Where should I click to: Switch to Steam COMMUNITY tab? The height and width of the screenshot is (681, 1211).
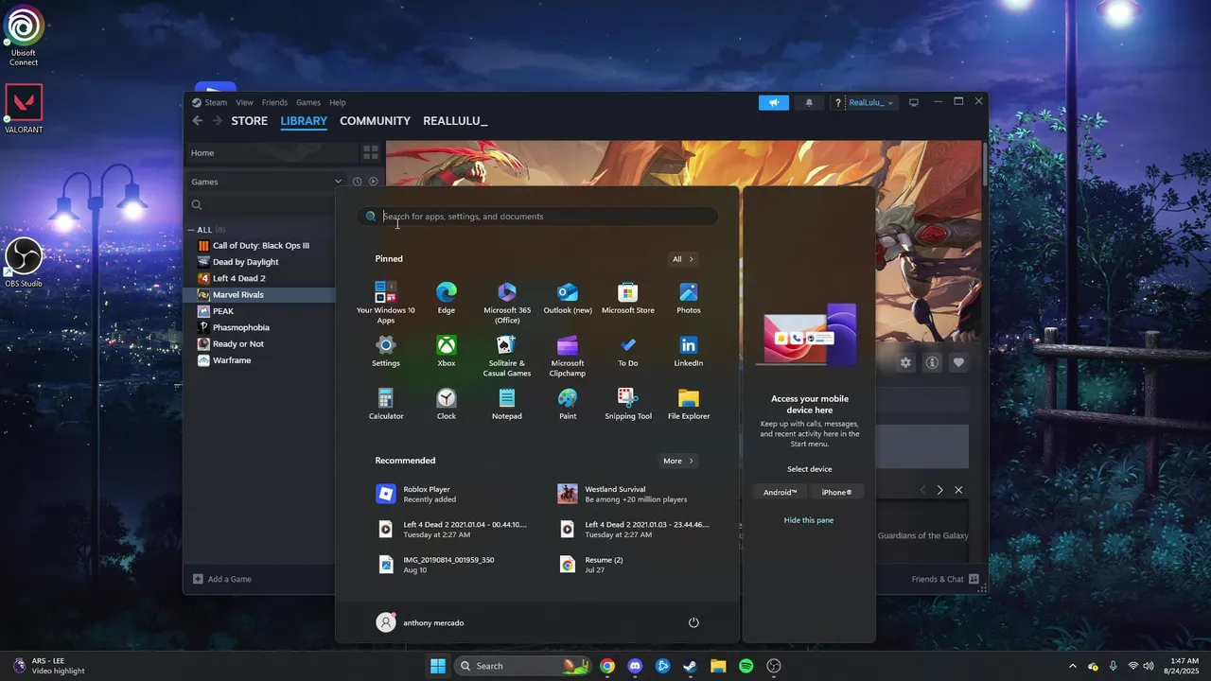click(375, 121)
